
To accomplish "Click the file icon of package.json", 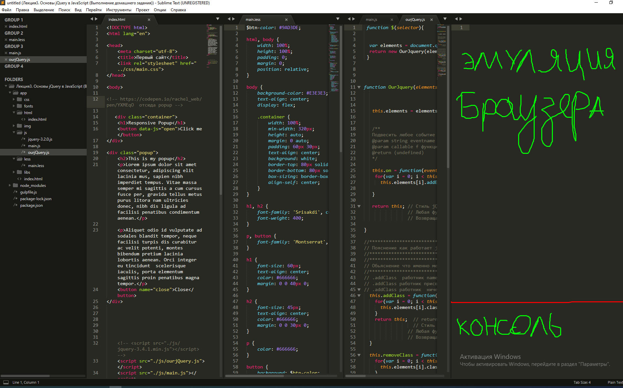I will [x=15, y=205].
